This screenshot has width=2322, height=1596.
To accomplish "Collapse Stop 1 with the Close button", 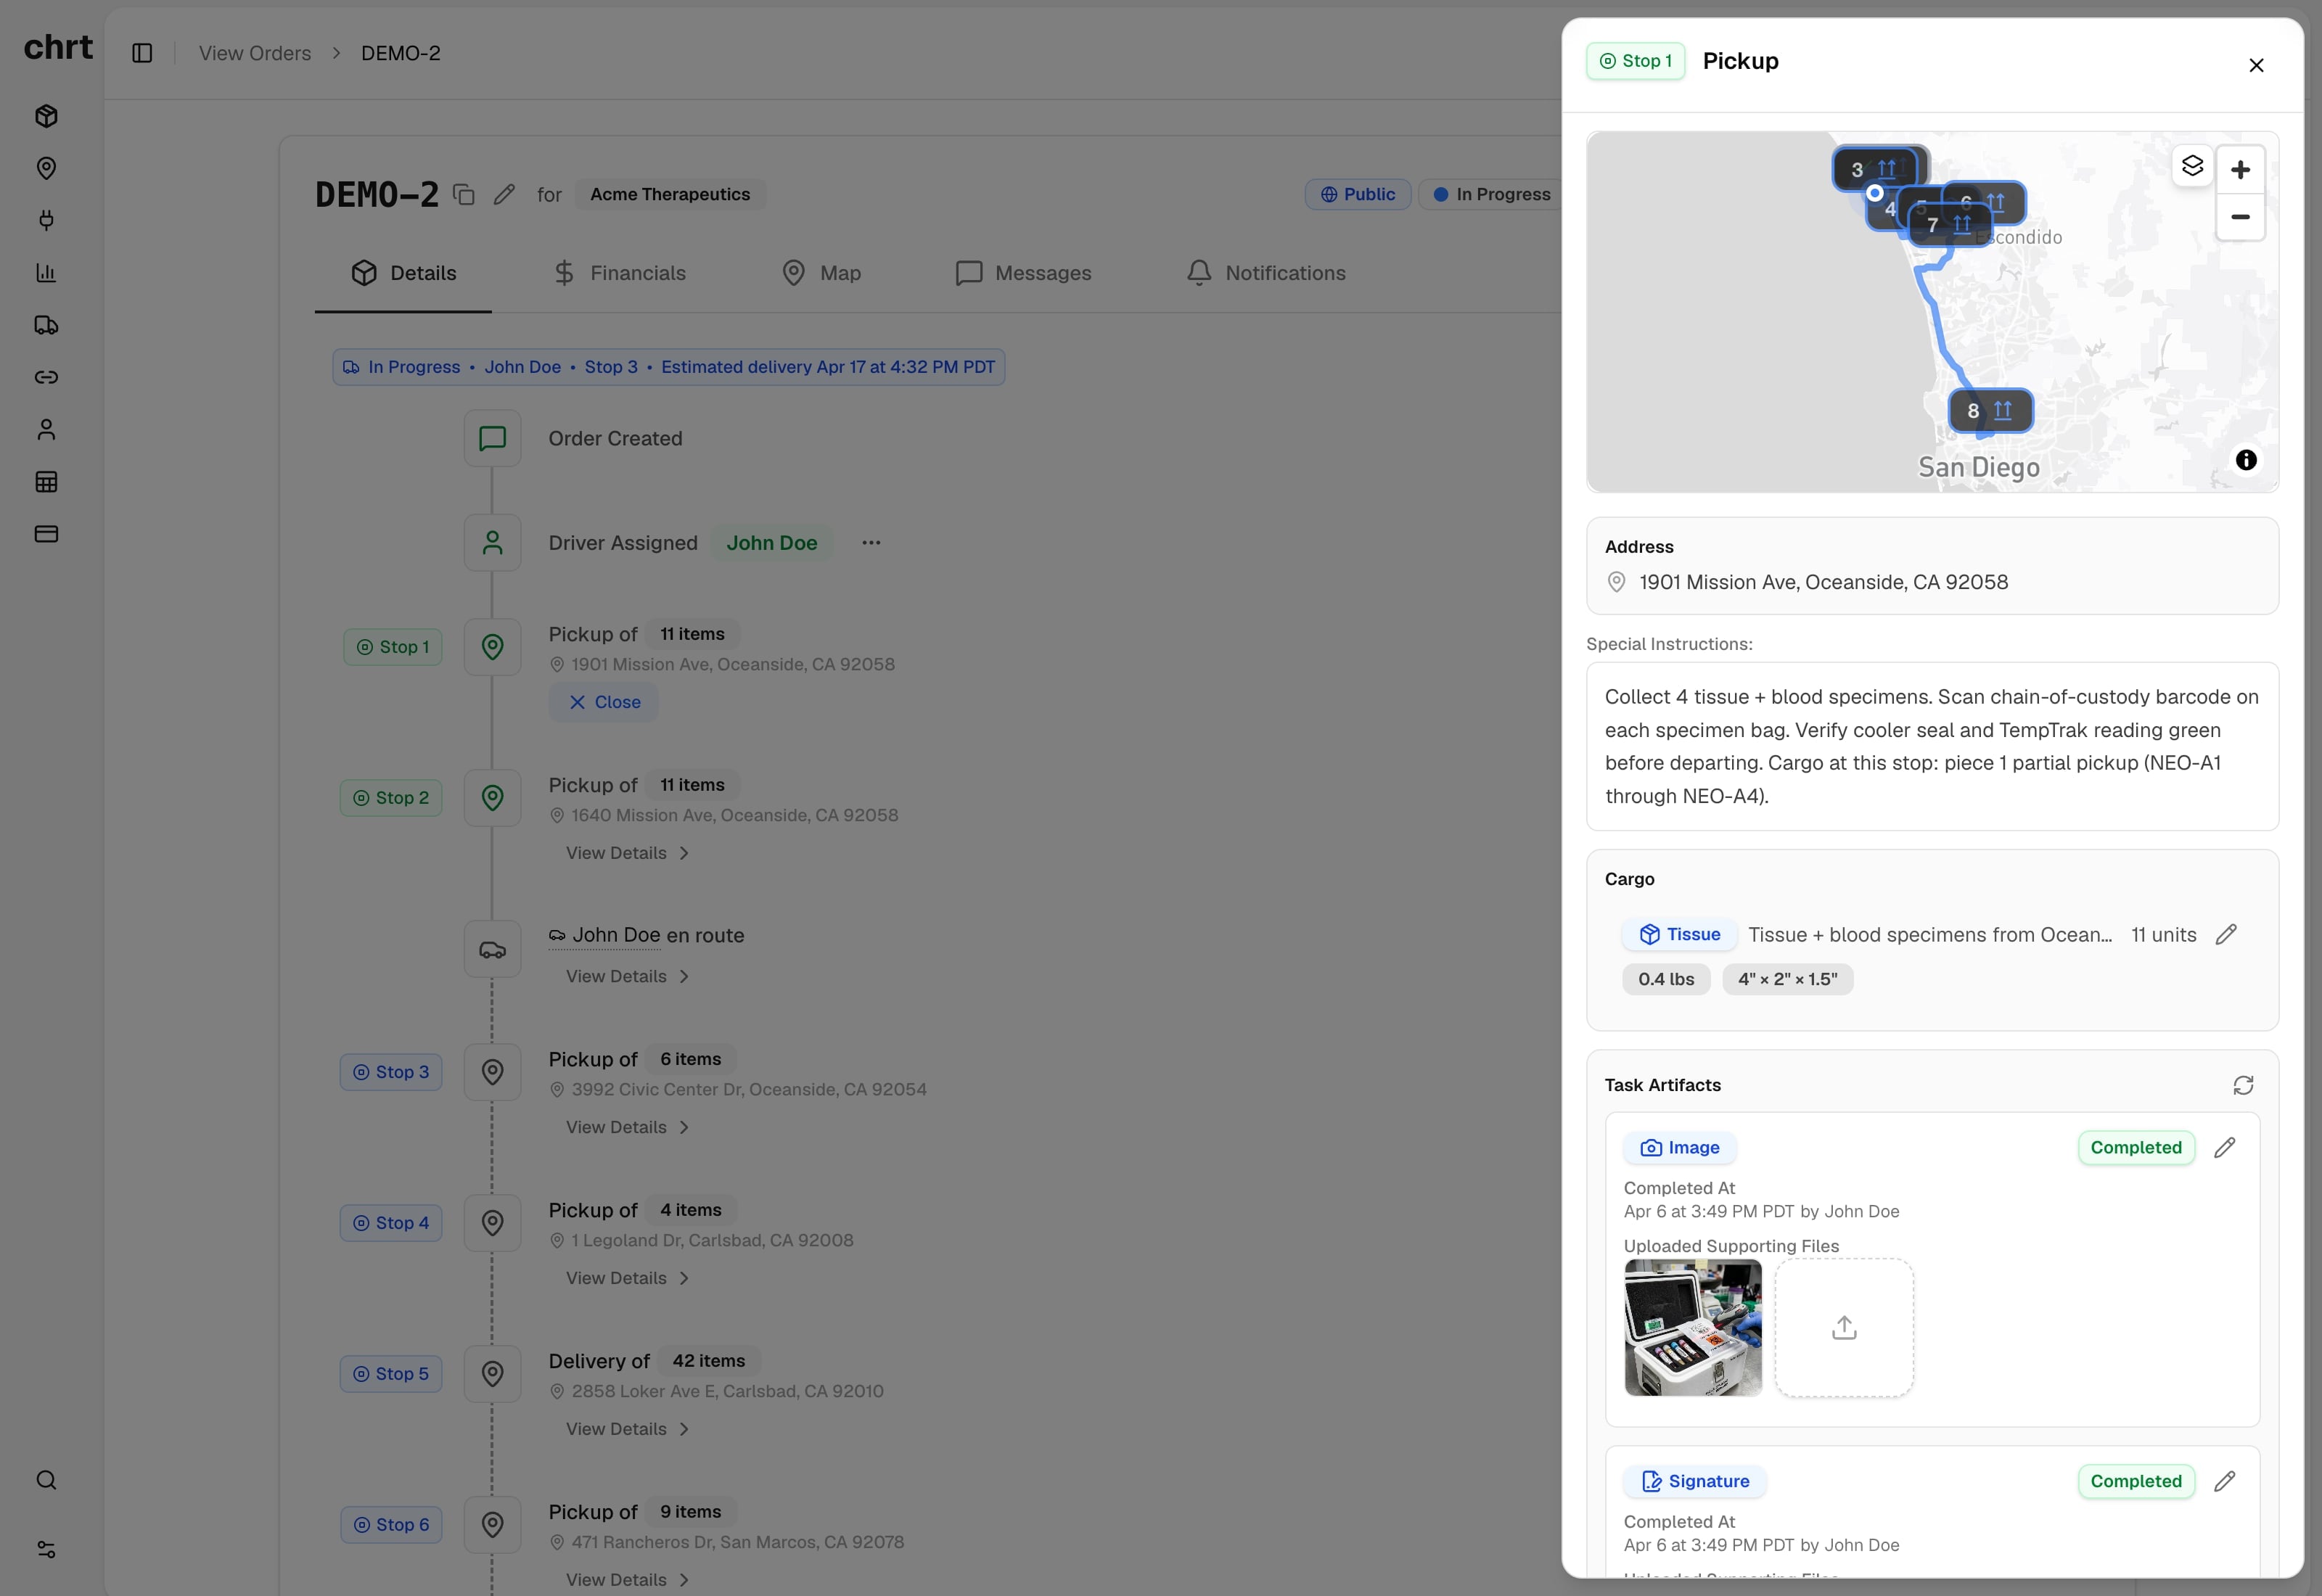I will pos(603,702).
